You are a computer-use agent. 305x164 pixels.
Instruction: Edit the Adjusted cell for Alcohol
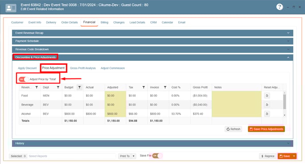(x=115, y=113)
